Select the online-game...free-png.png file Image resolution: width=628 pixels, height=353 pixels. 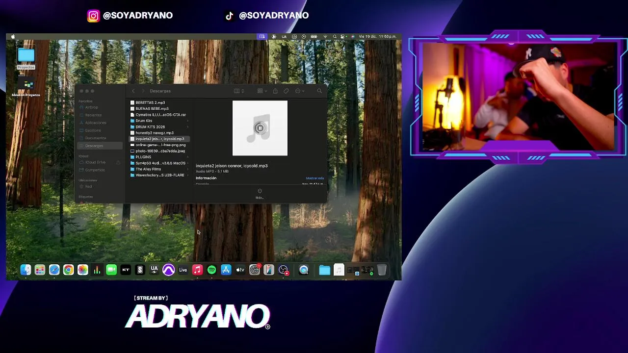coord(160,145)
